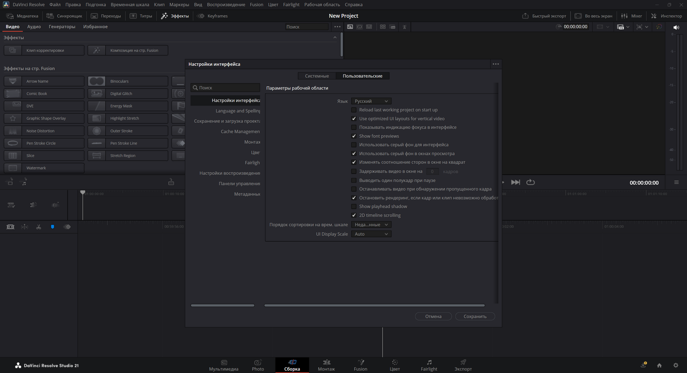
Task: Open project settings gear icon
Action: tap(676, 365)
